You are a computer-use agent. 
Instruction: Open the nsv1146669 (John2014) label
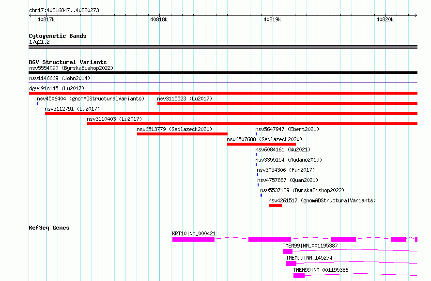pyautogui.click(x=60, y=78)
